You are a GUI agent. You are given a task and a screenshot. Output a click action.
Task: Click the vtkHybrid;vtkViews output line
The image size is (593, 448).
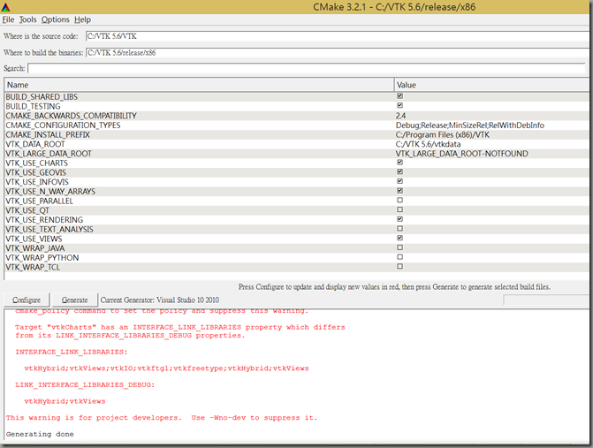(x=65, y=401)
